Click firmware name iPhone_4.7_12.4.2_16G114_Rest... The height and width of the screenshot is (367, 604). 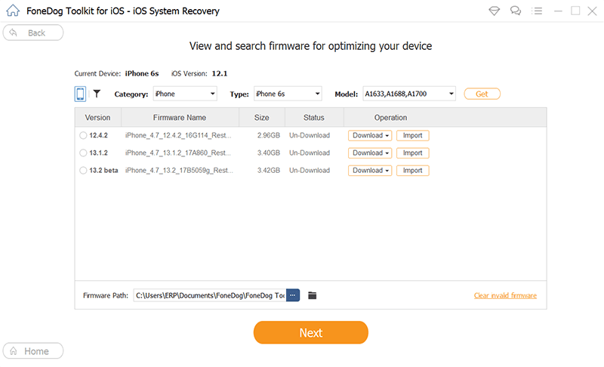178,136
